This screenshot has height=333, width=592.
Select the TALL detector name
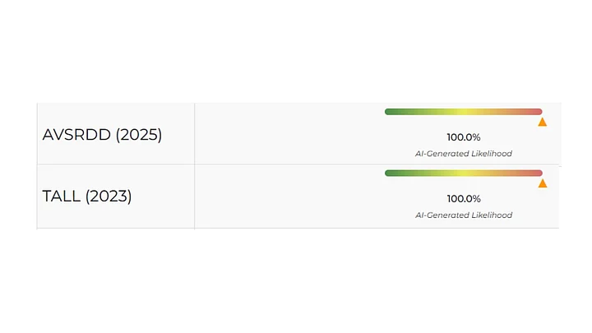tap(62, 197)
